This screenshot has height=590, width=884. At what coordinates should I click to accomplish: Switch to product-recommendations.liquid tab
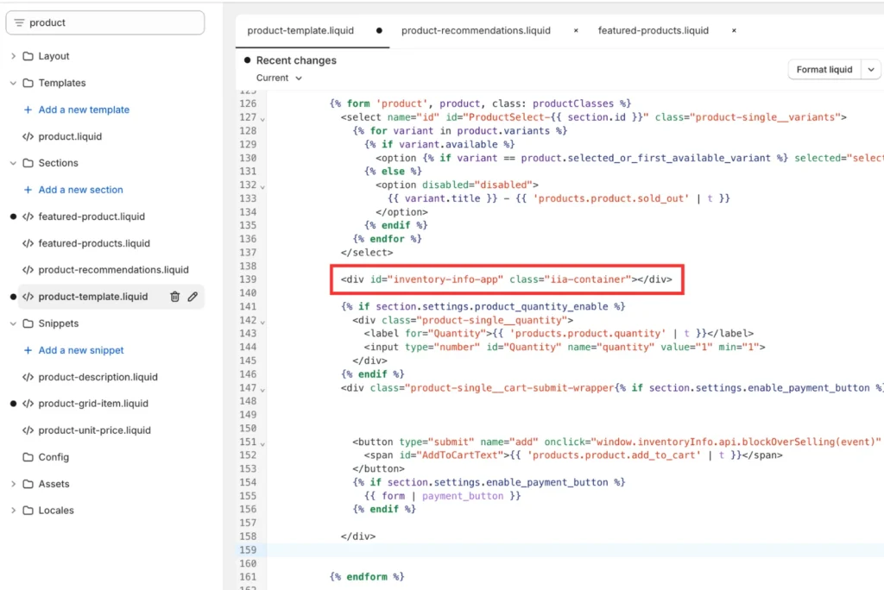coord(476,30)
